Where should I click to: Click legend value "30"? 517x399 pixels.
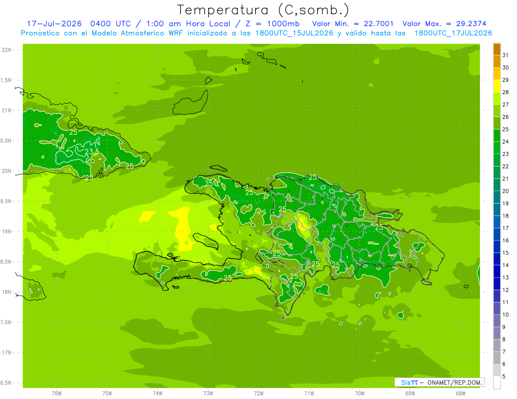506,68
